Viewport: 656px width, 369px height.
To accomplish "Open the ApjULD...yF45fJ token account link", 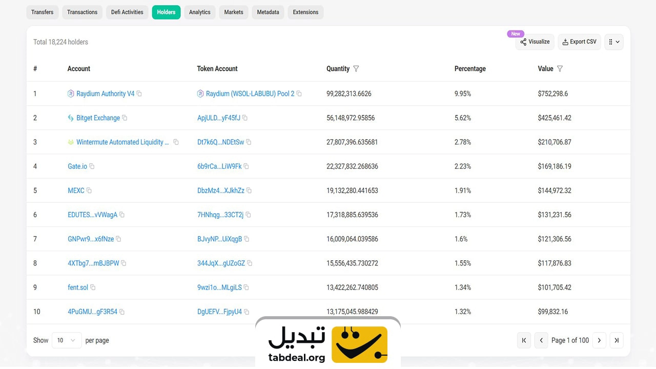I will (x=219, y=118).
